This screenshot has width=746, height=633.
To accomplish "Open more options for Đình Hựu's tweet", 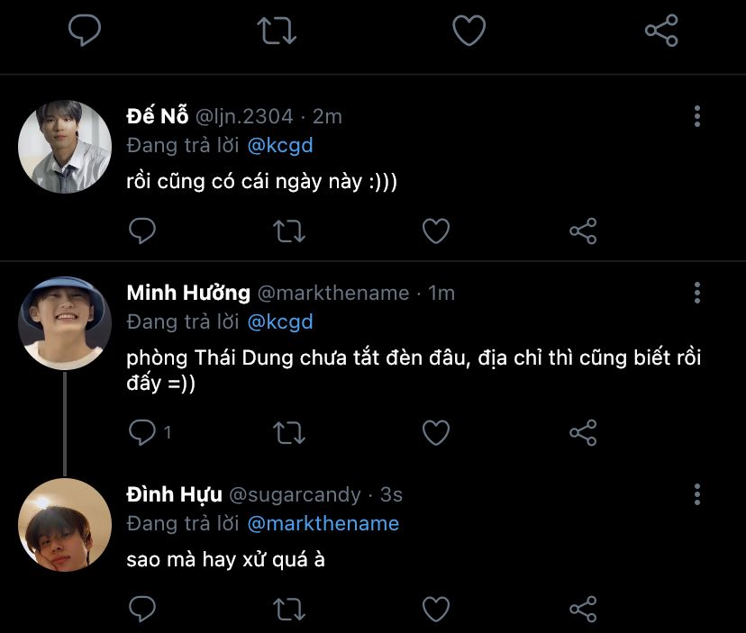I will tap(696, 494).
